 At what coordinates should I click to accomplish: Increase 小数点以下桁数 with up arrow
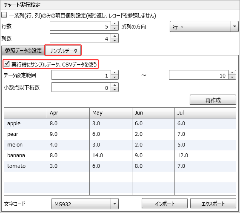pos(114,85)
